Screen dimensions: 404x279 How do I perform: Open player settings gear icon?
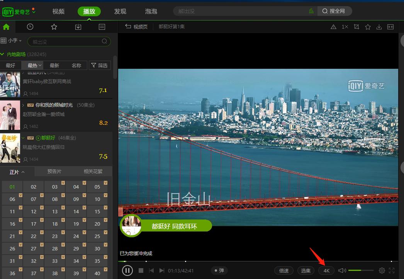point(382,270)
